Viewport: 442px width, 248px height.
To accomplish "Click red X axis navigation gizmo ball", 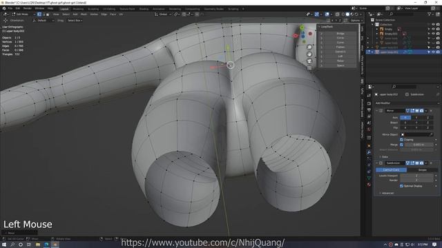I will pyautogui.click(x=296, y=36).
